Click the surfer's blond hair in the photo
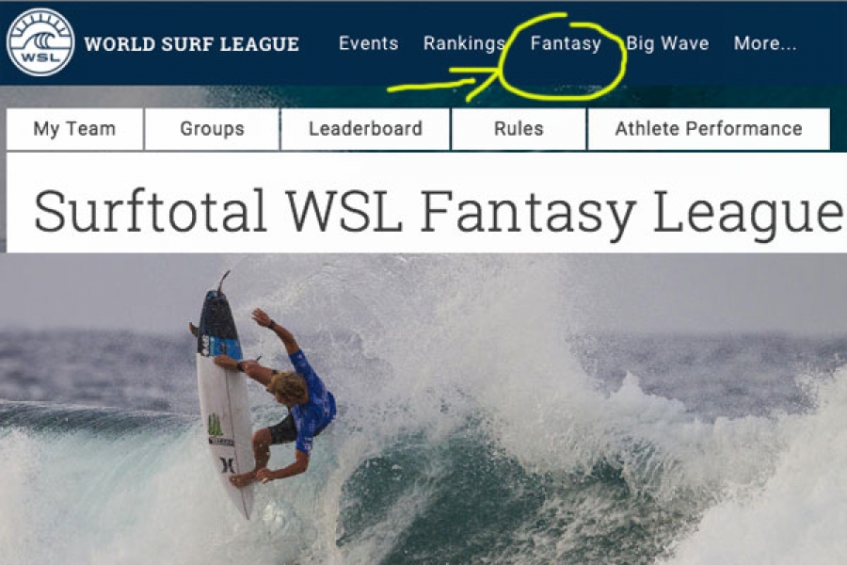Viewport: 847px width, 565px height. pos(288,387)
